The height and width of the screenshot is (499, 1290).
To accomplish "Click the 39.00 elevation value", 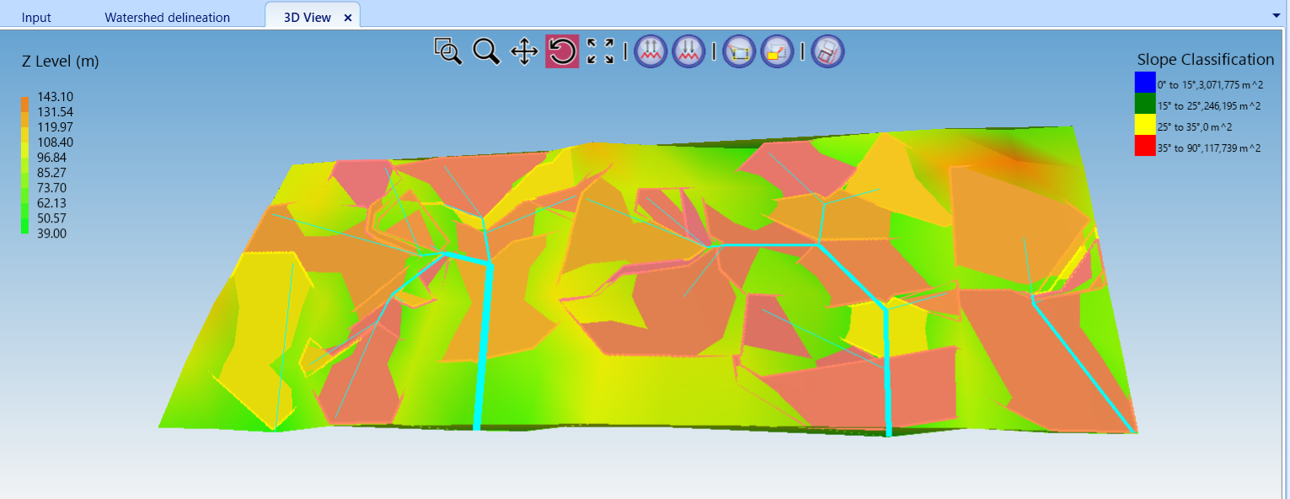I will point(51,233).
